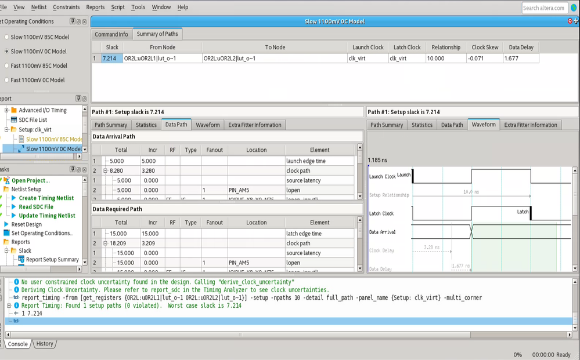Click the Create Timing Netlist play arrow
The image size is (580, 360).
click(x=14, y=198)
